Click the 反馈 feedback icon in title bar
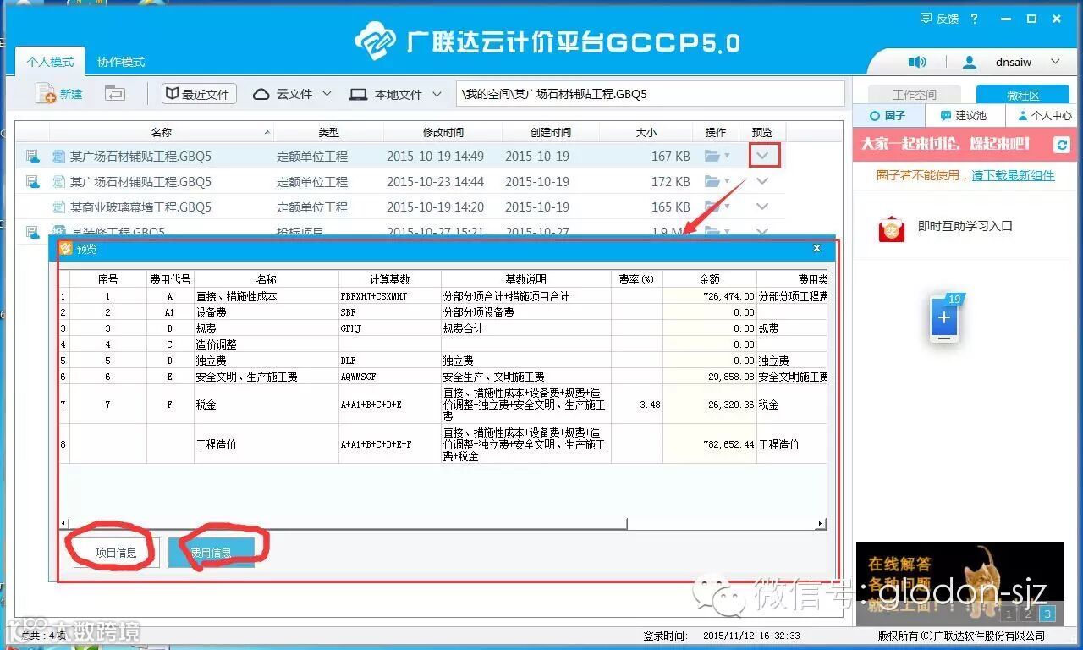 pyautogui.click(x=926, y=19)
